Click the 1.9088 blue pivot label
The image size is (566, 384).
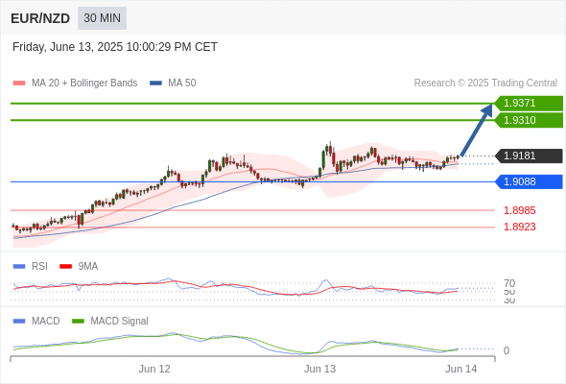(529, 181)
